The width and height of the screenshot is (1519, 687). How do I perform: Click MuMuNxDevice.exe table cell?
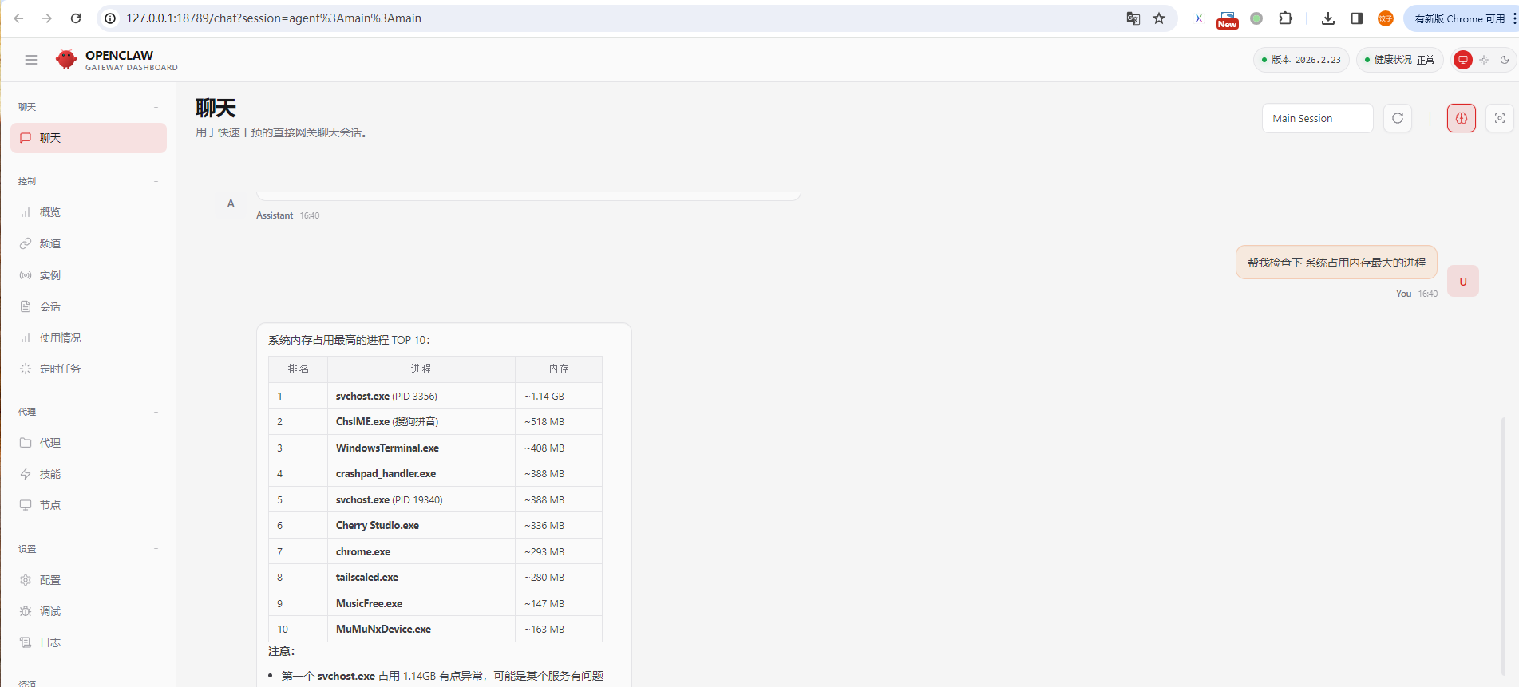(x=421, y=629)
